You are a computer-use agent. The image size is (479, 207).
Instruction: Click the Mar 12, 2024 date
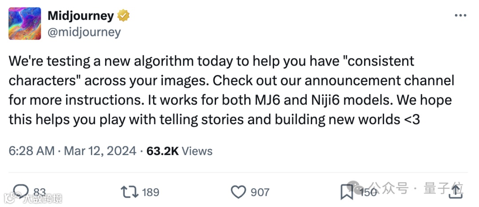coord(100,151)
